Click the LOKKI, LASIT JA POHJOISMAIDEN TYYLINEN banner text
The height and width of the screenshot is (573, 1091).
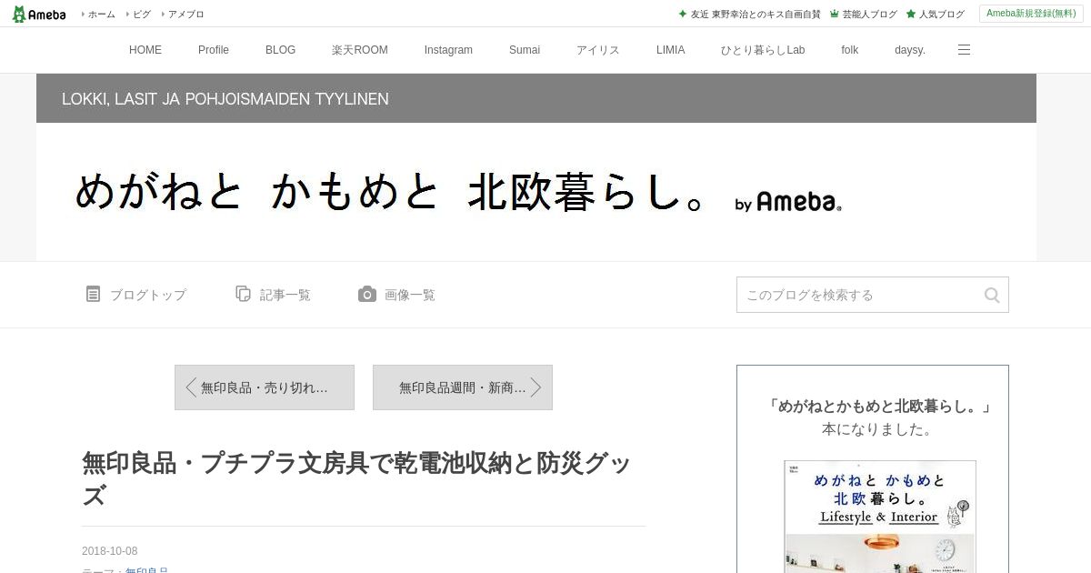click(225, 99)
